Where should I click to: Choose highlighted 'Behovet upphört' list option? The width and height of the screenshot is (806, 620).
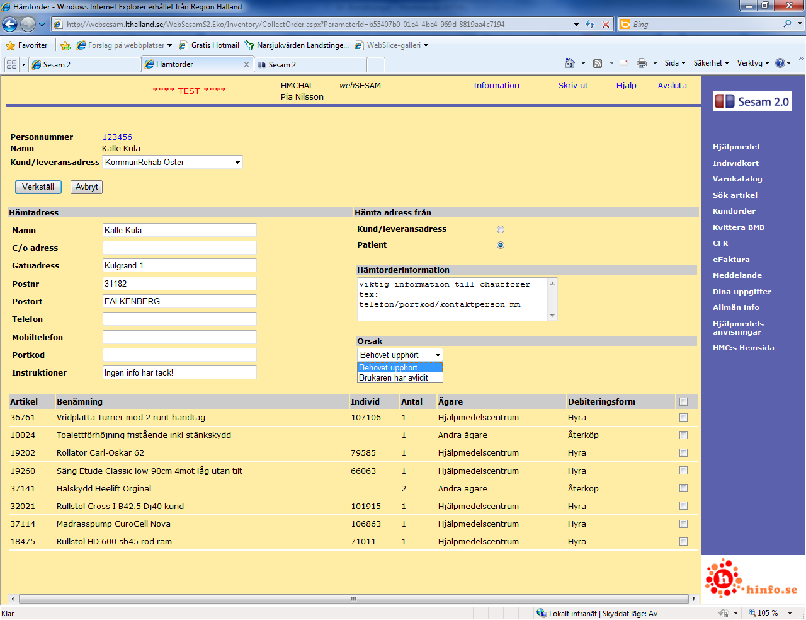click(x=400, y=368)
